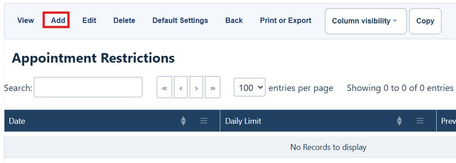Image resolution: width=456 pixels, height=163 pixels.
Task: Open the Daily Limit column menu icon
Action: click(x=420, y=121)
